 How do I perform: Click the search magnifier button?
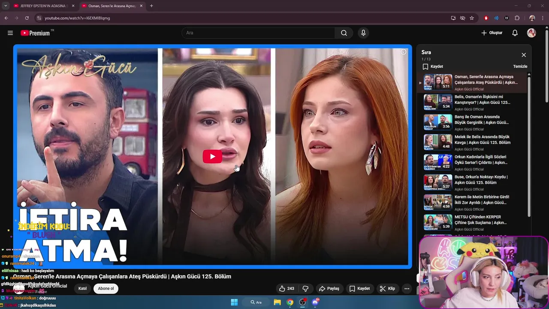click(x=344, y=33)
